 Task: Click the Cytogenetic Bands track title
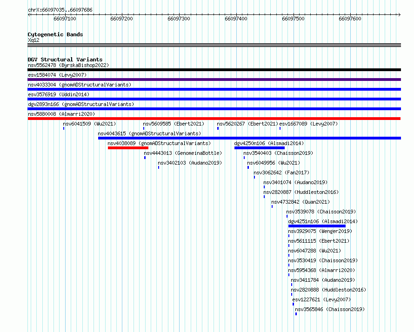click(x=55, y=34)
